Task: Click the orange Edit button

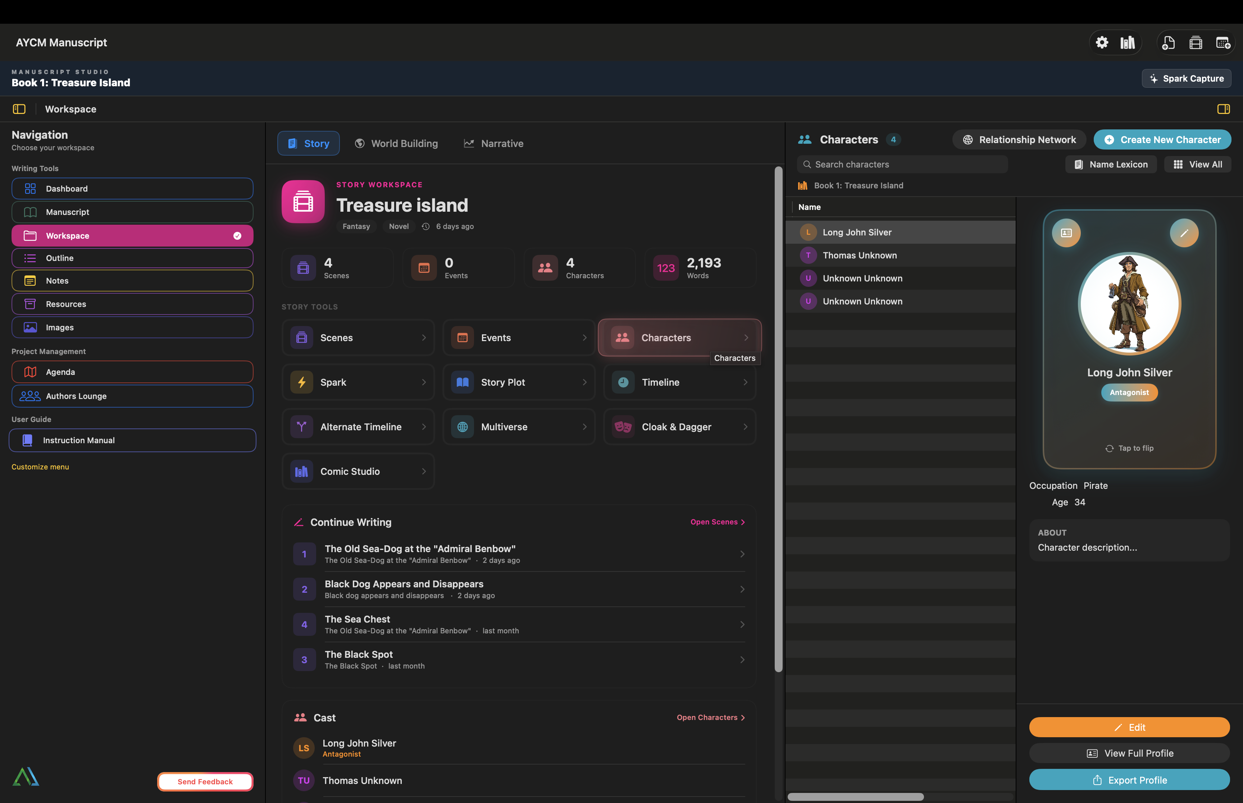Action: point(1129,727)
